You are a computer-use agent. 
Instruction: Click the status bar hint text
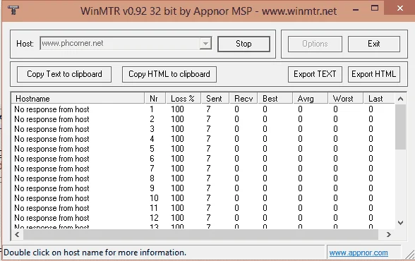(x=95, y=253)
